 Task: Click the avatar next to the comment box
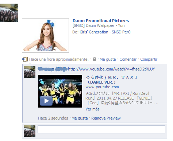(x=30, y=131)
